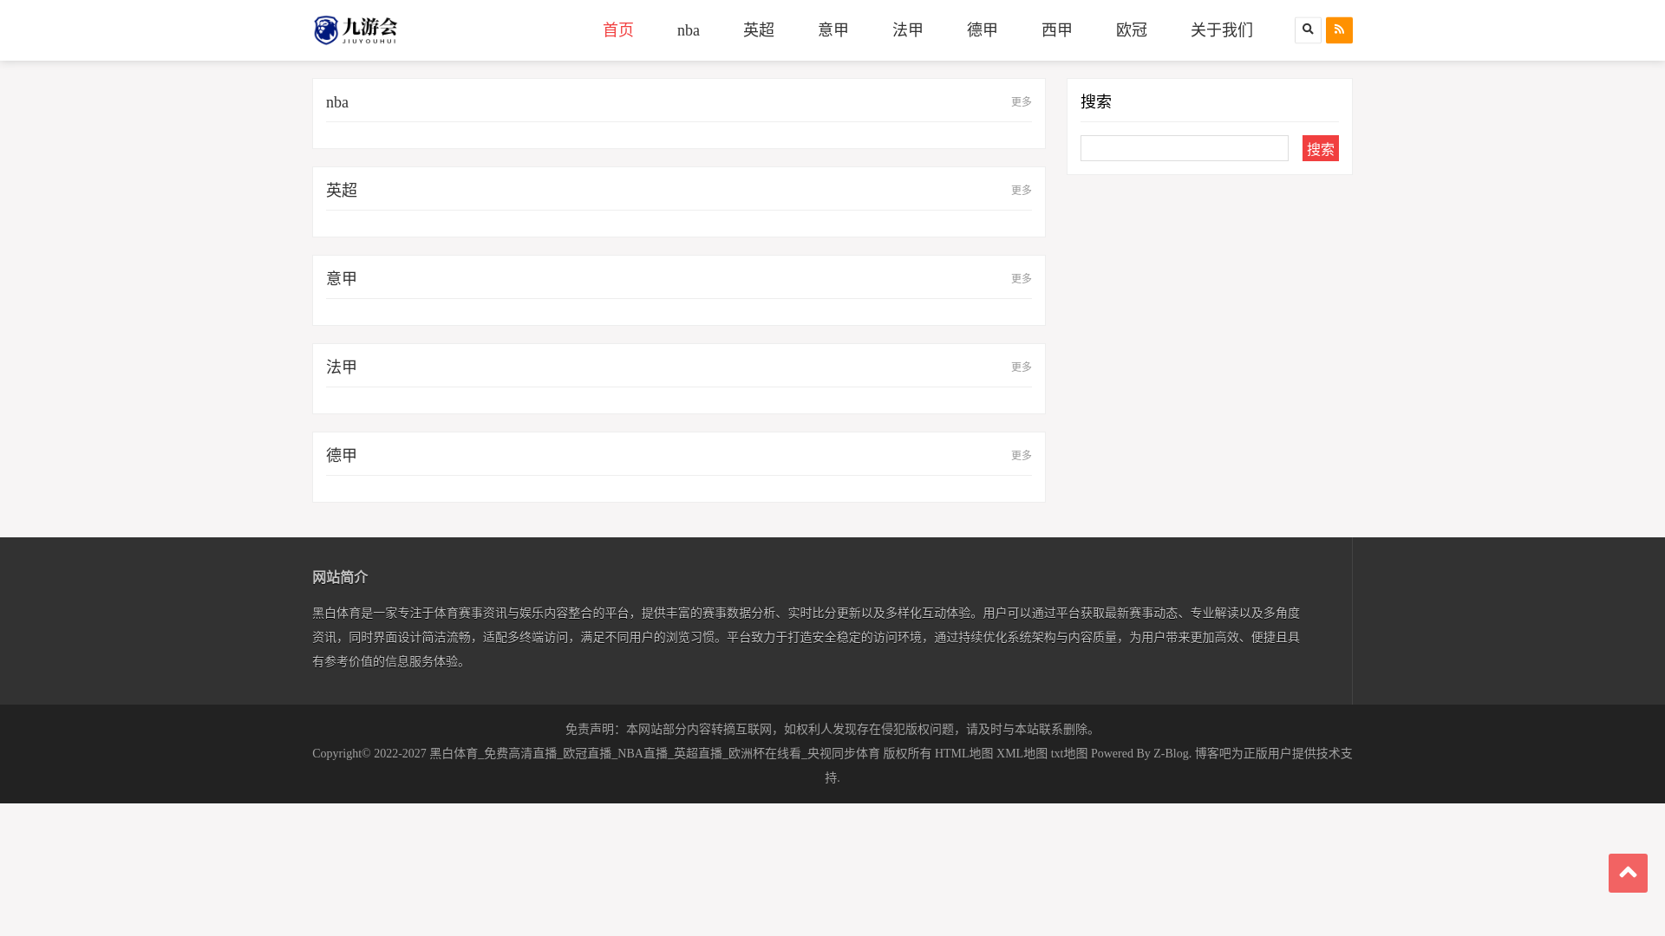Select 西甲 in the navigation bar

point(1057,30)
